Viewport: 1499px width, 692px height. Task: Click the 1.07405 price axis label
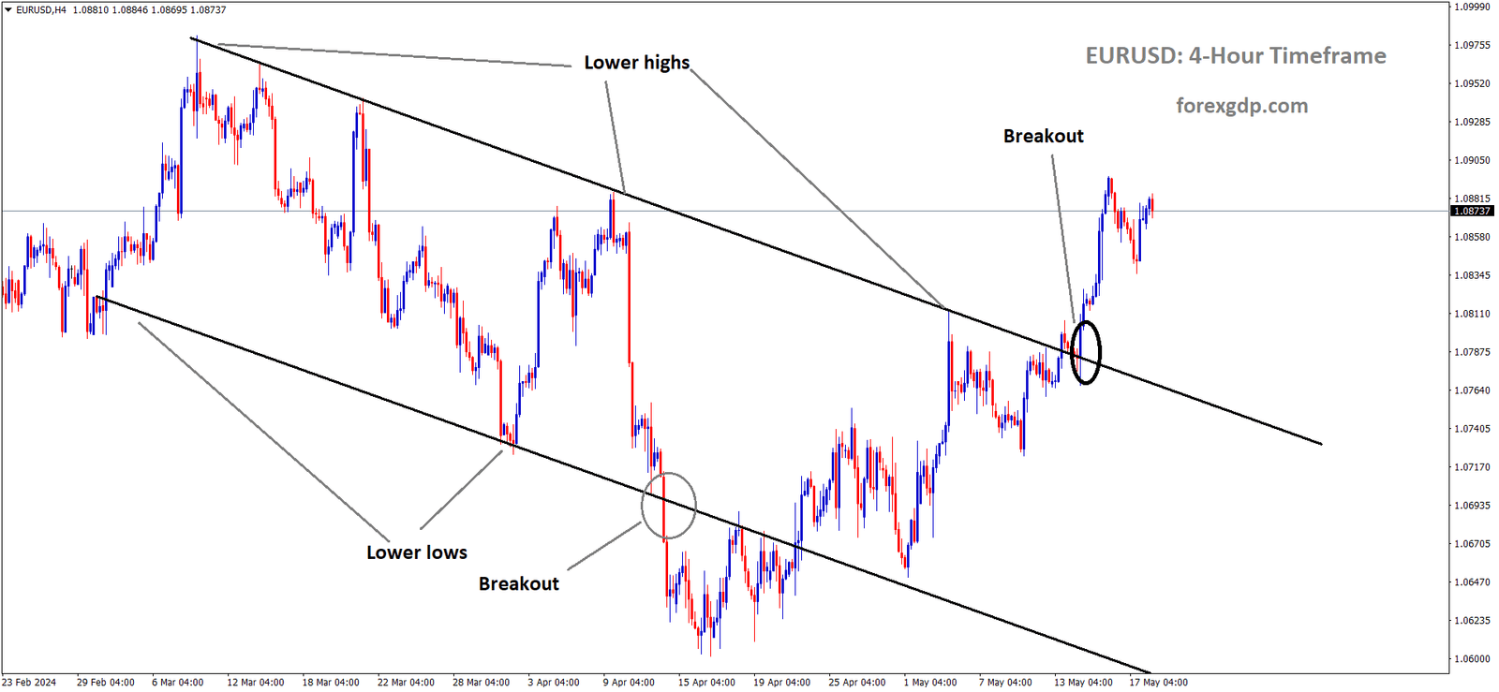1472,429
